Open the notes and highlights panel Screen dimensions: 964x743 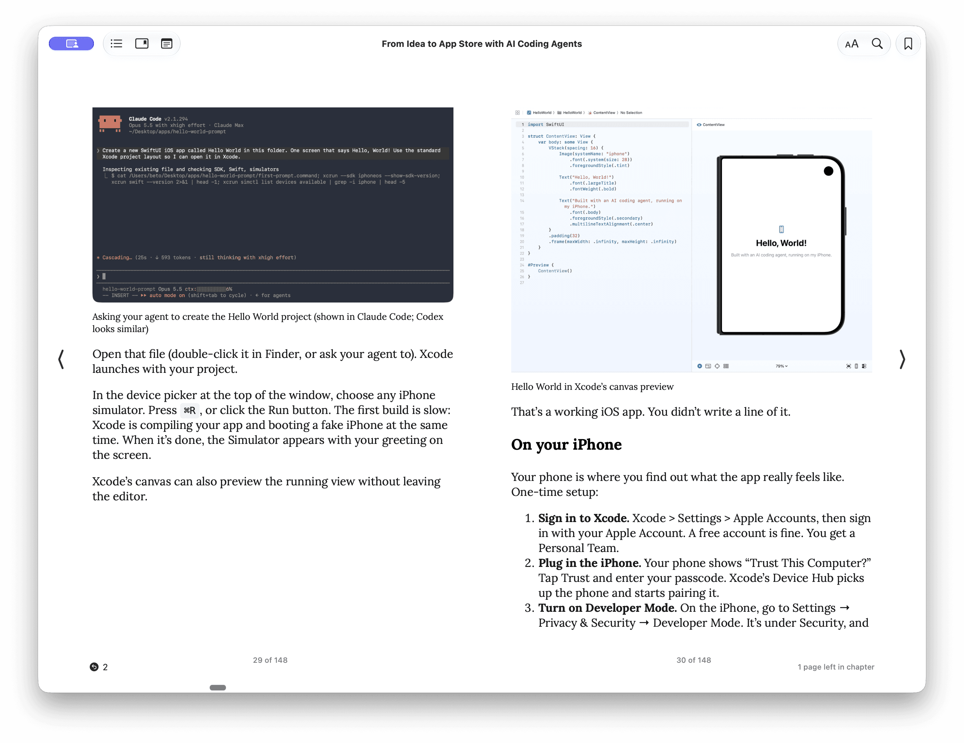coord(167,43)
